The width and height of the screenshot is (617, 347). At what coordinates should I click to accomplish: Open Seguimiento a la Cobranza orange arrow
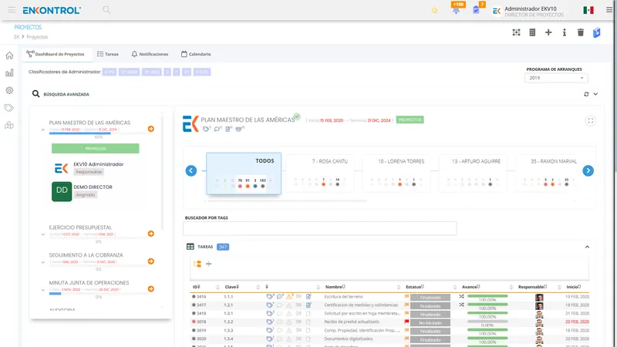(150, 261)
